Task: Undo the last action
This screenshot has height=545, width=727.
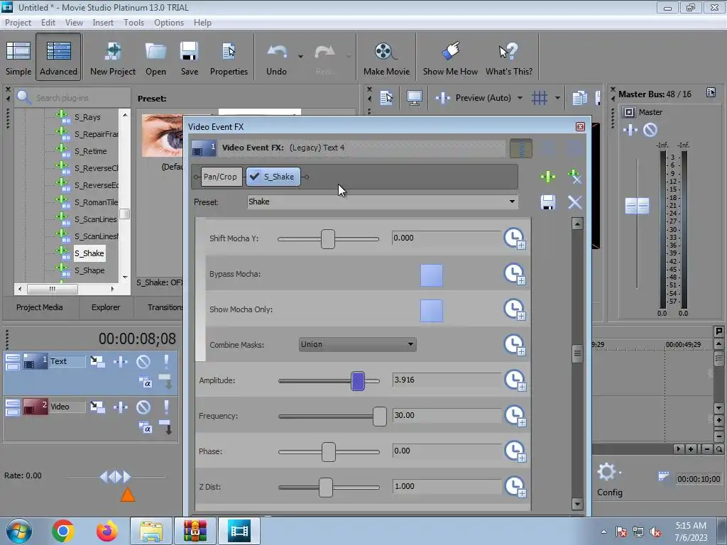Action: pos(276,58)
